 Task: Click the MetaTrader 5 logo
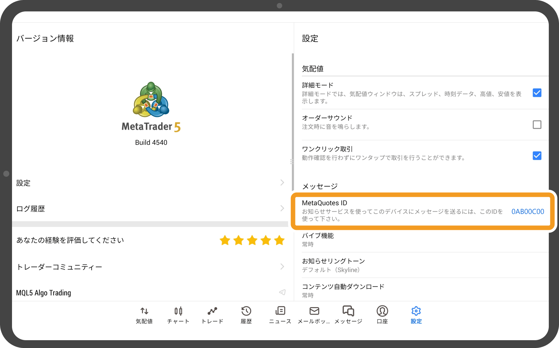click(151, 107)
